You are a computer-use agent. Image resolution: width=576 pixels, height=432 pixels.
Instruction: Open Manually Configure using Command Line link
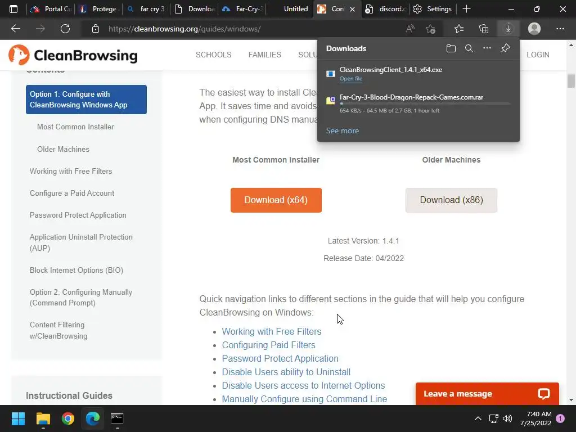click(x=304, y=399)
